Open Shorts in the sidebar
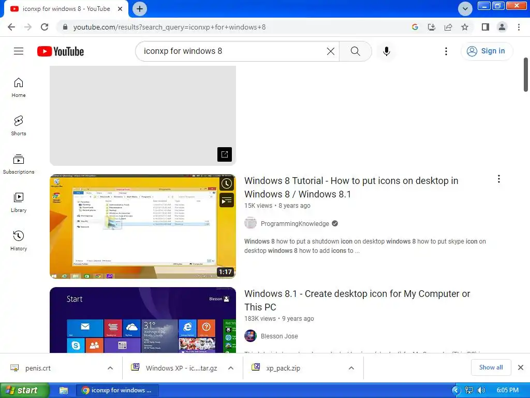The height and width of the screenshot is (398, 530). click(19, 125)
